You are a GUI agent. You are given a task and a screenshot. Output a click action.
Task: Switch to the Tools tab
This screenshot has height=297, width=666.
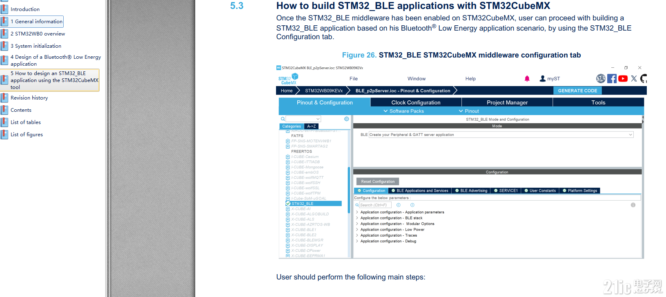pos(598,102)
